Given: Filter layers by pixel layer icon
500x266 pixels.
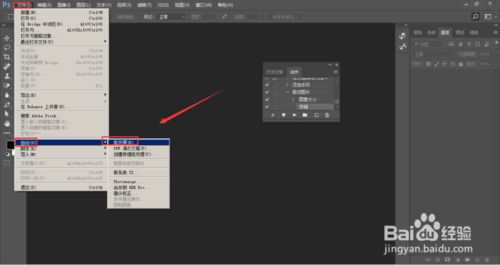Looking at the screenshot, I should click(x=451, y=44).
